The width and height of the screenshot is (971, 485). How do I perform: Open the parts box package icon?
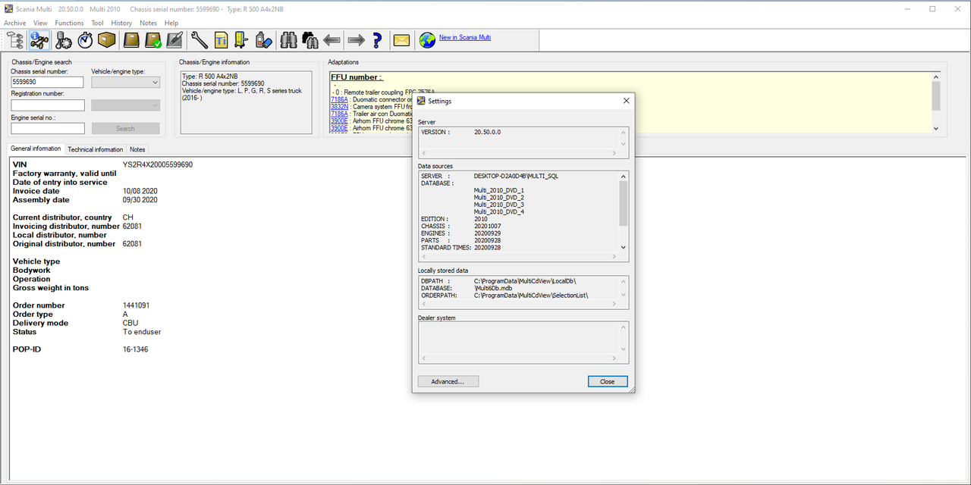(x=106, y=40)
